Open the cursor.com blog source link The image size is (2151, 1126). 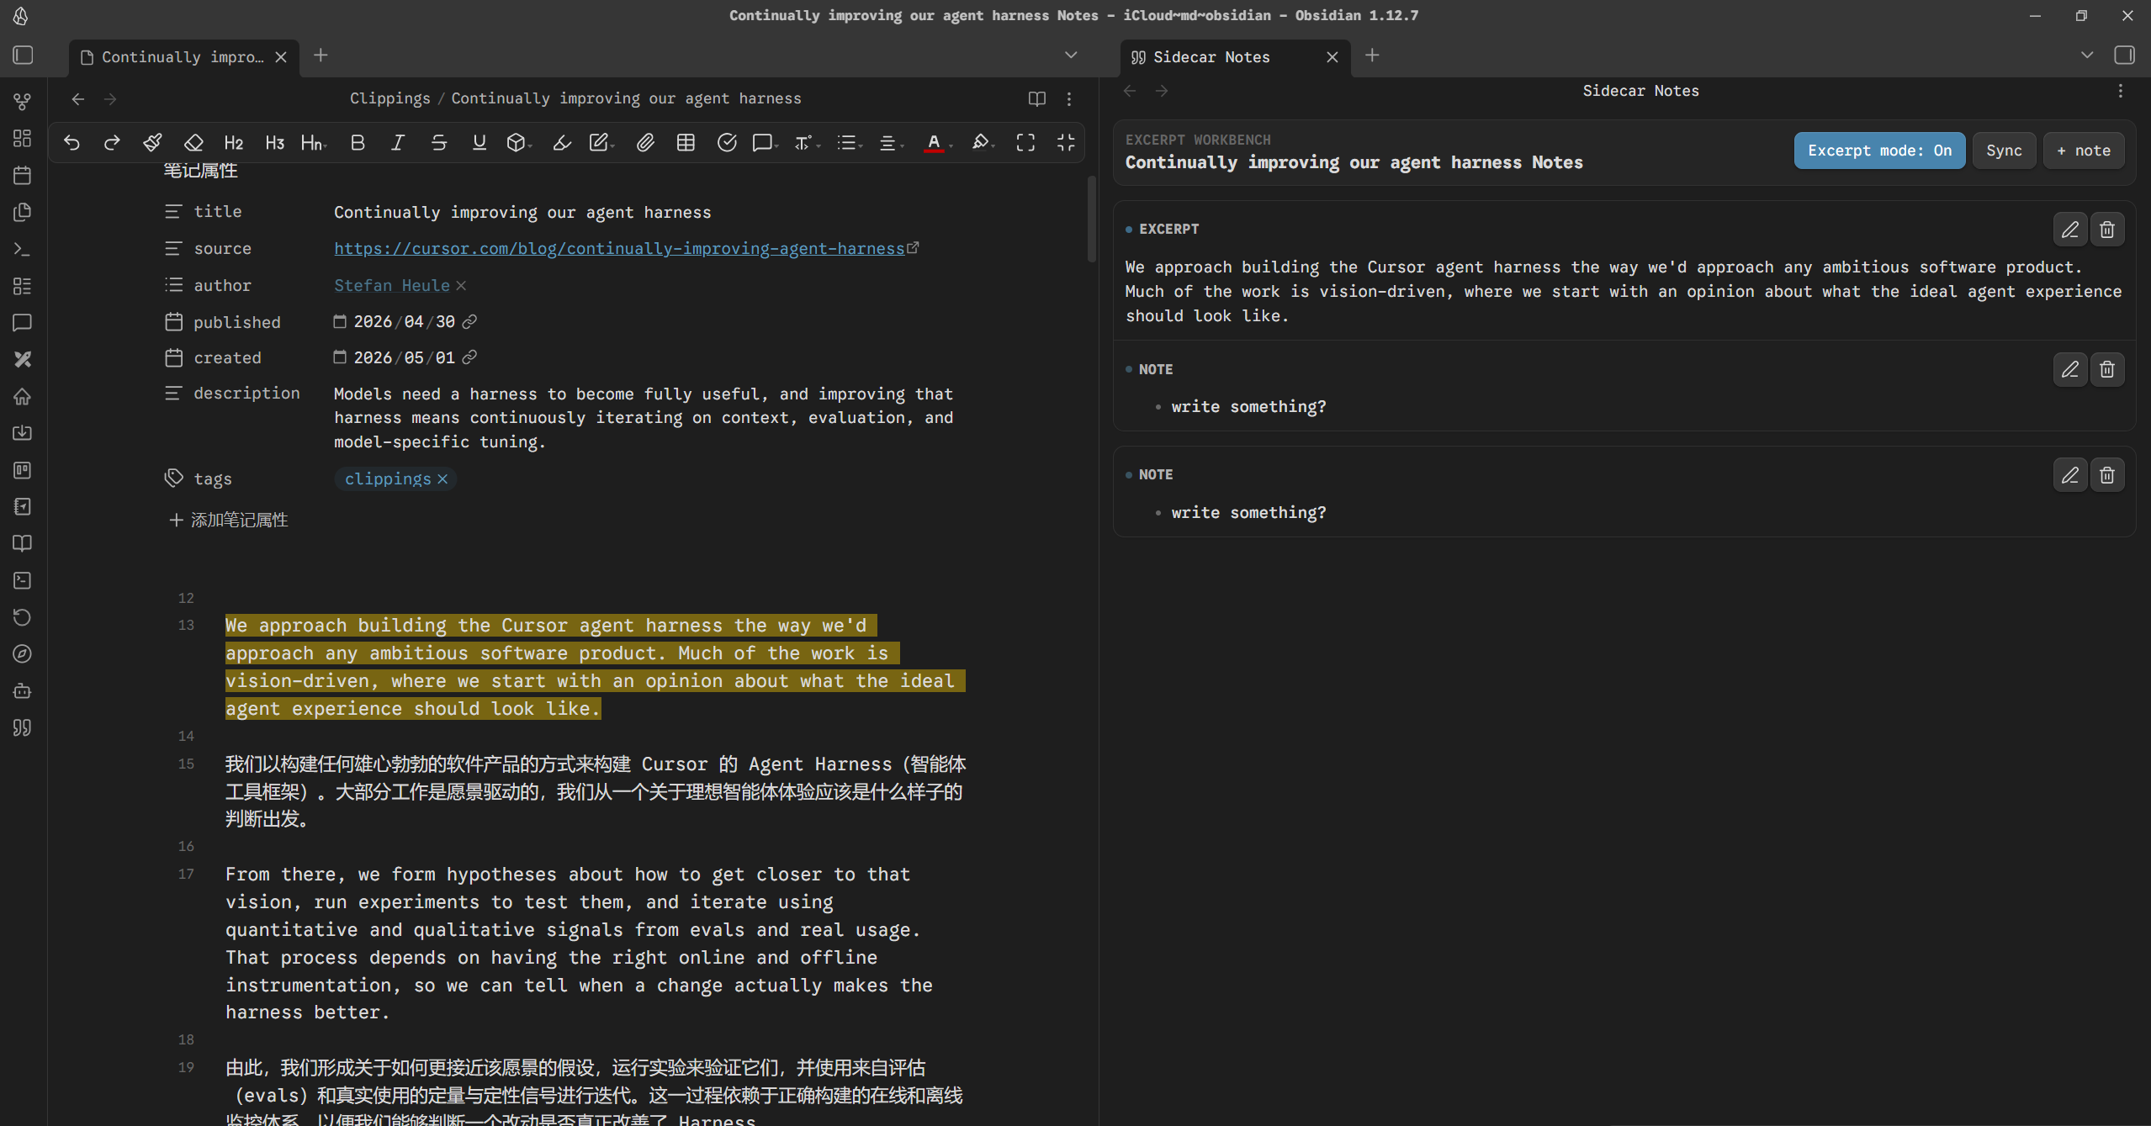point(619,249)
